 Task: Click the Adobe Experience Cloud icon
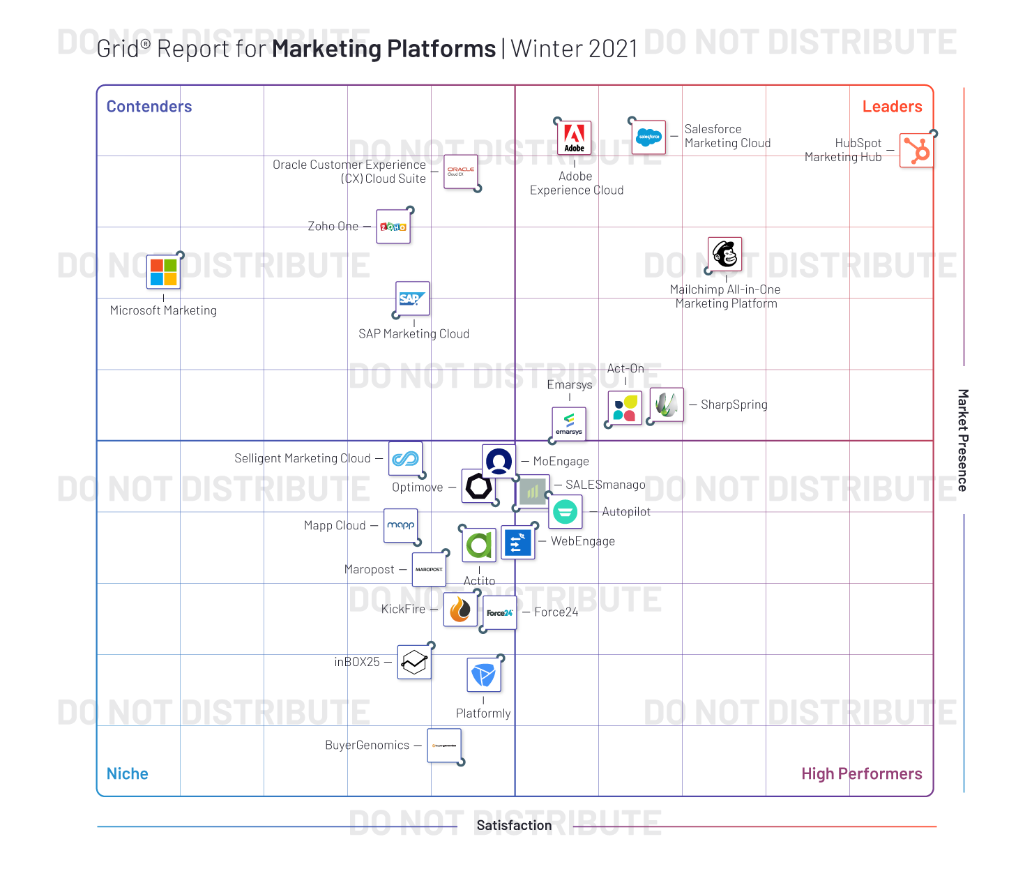coord(574,137)
